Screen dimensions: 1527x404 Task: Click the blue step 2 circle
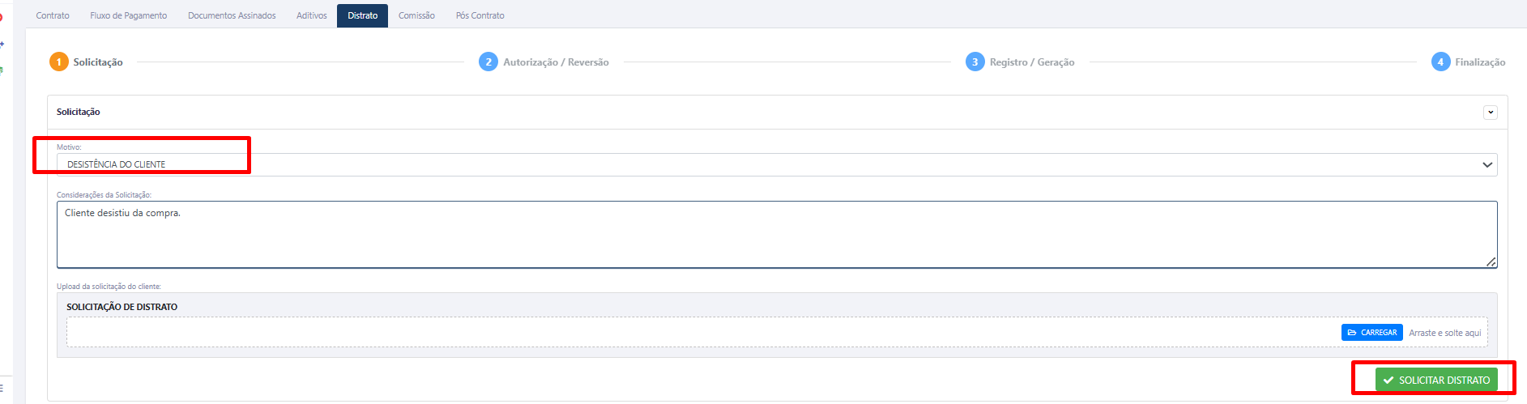click(x=488, y=62)
